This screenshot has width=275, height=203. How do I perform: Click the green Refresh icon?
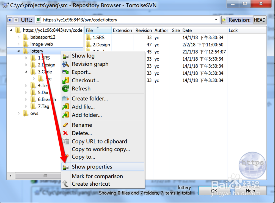(x=66, y=88)
